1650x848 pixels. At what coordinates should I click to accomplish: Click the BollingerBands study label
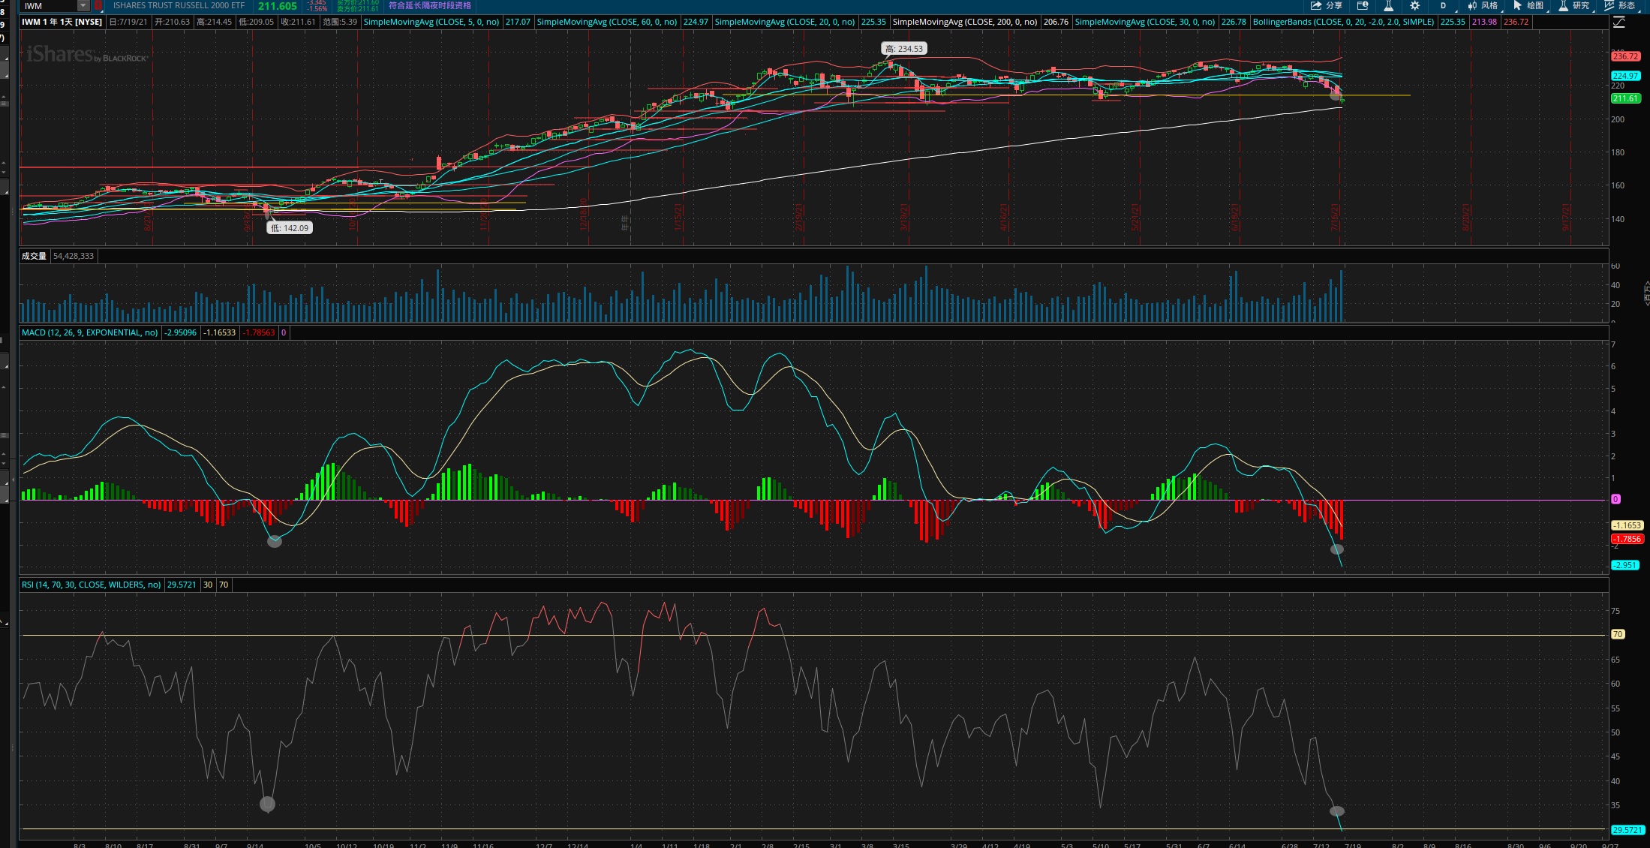click(x=1342, y=22)
